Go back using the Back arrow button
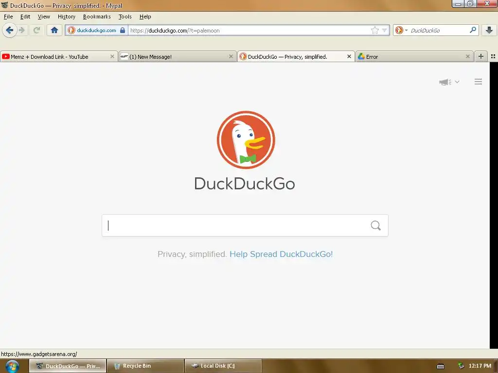Image resolution: width=498 pixels, height=373 pixels. click(10, 31)
